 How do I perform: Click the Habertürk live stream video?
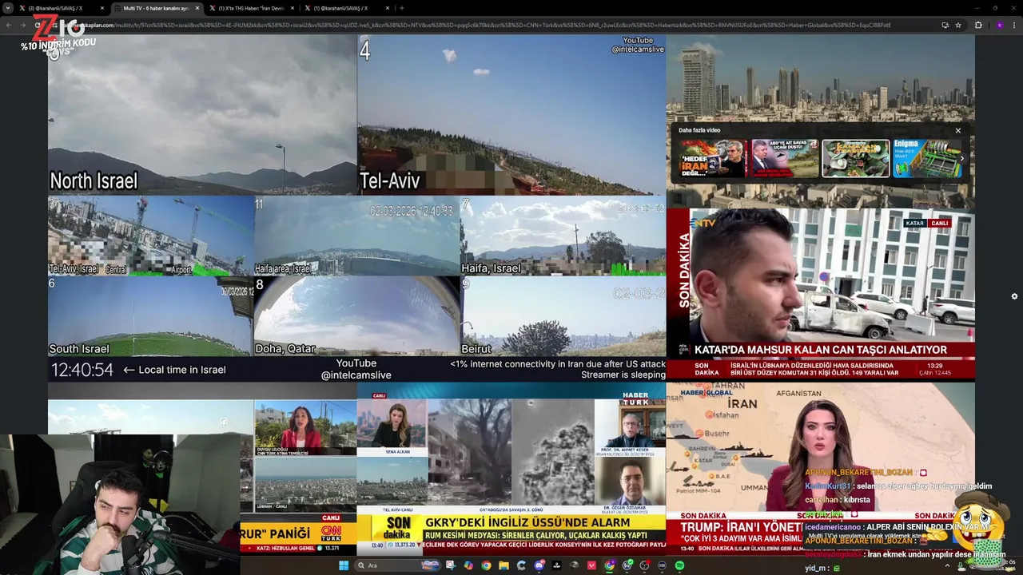pyautogui.click(x=511, y=468)
